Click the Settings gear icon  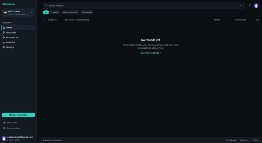coord(4,47)
